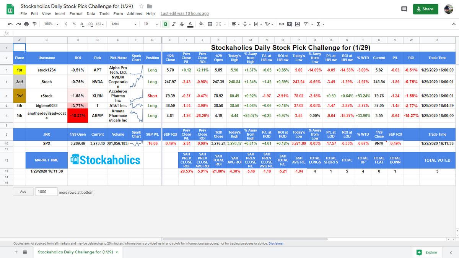
Task: Click the Add rows button
Action: pos(23,191)
